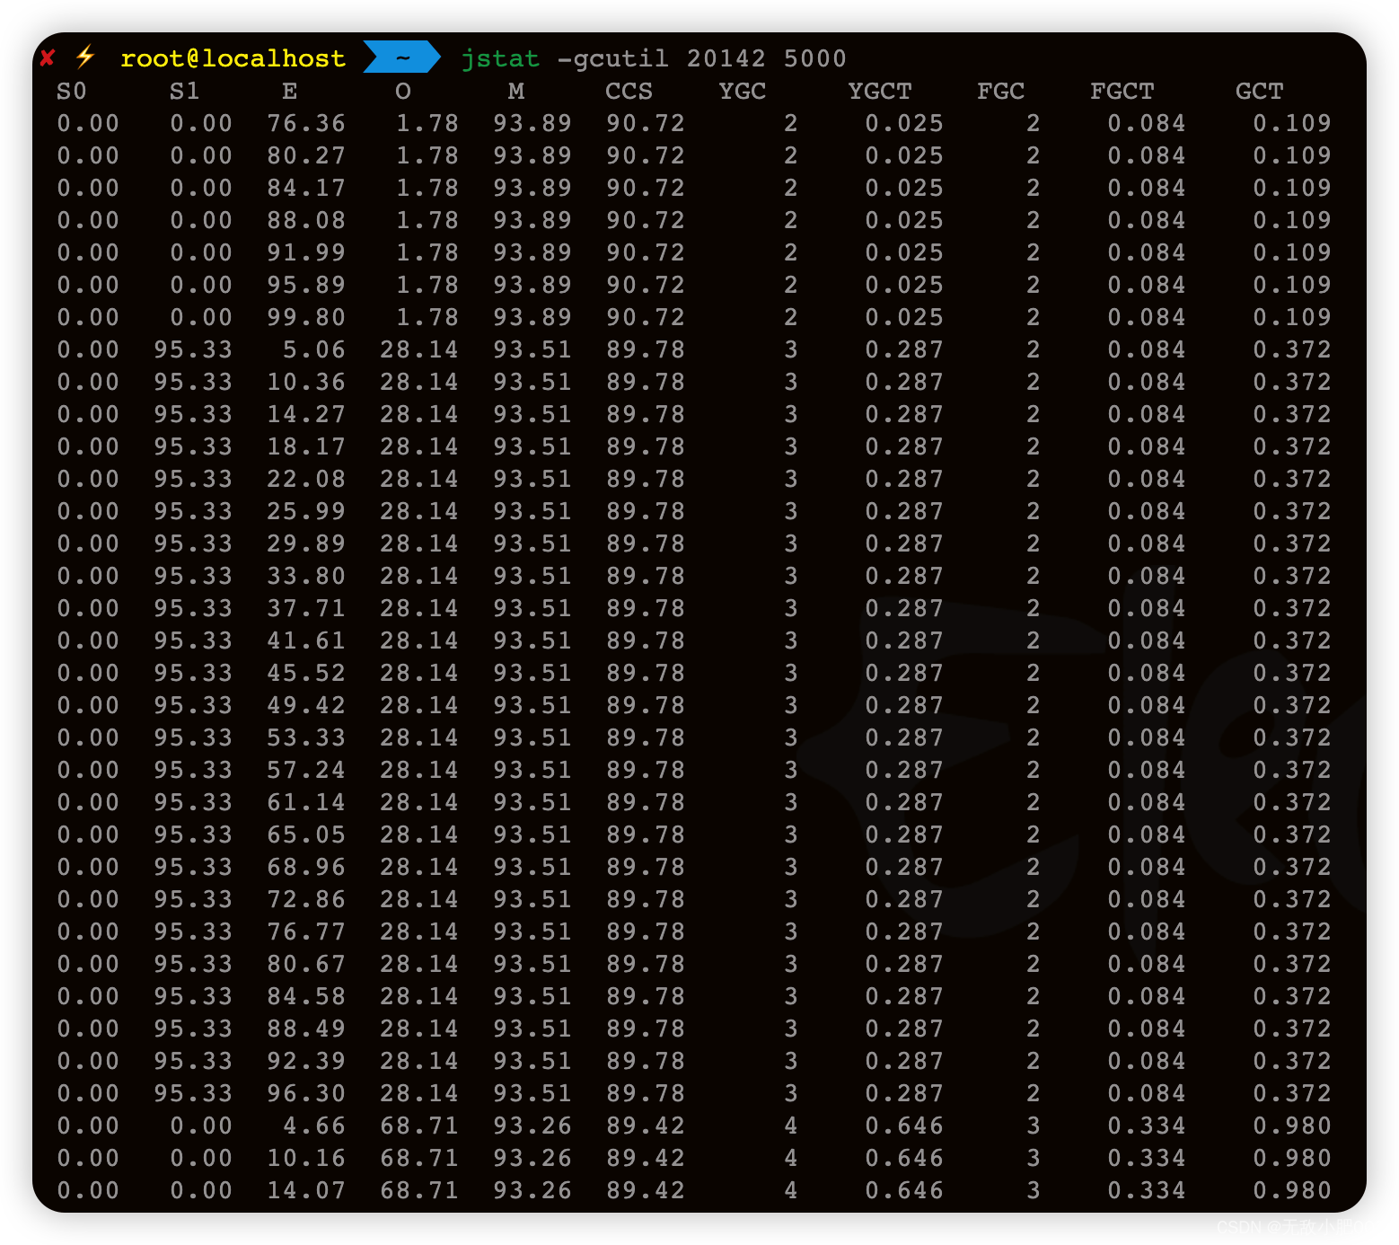This screenshot has height=1245, width=1399.
Task: Click S1 value 95.33 in the 5.06 row
Action: [x=193, y=349]
